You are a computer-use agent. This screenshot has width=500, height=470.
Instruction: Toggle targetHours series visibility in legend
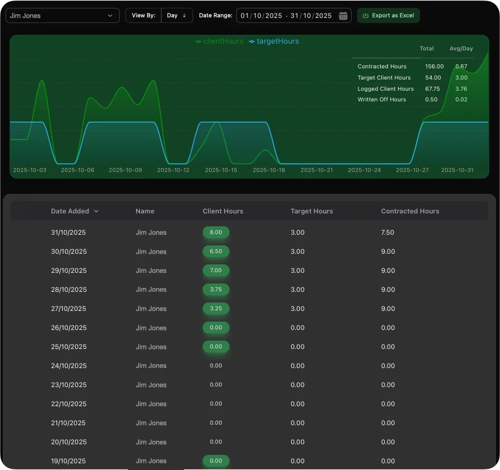278,41
